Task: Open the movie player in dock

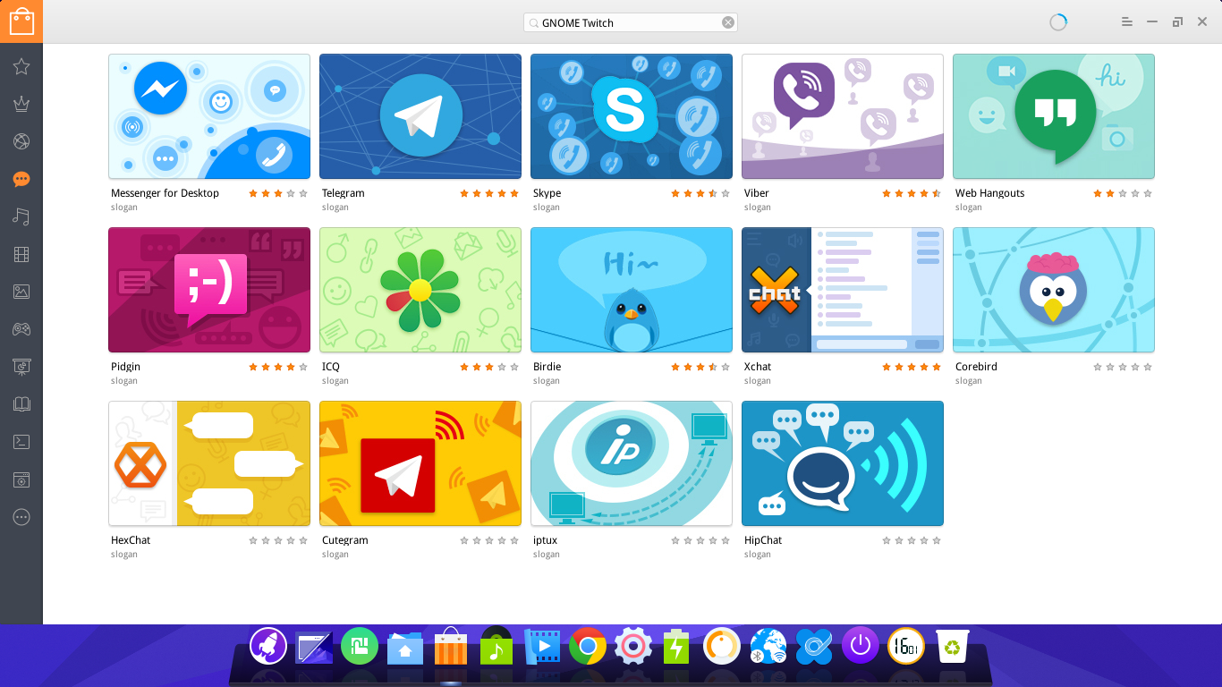Action: pyautogui.click(x=542, y=646)
